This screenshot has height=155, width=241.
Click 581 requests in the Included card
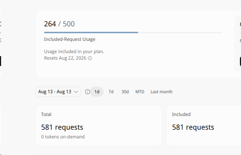(x=193, y=127)
